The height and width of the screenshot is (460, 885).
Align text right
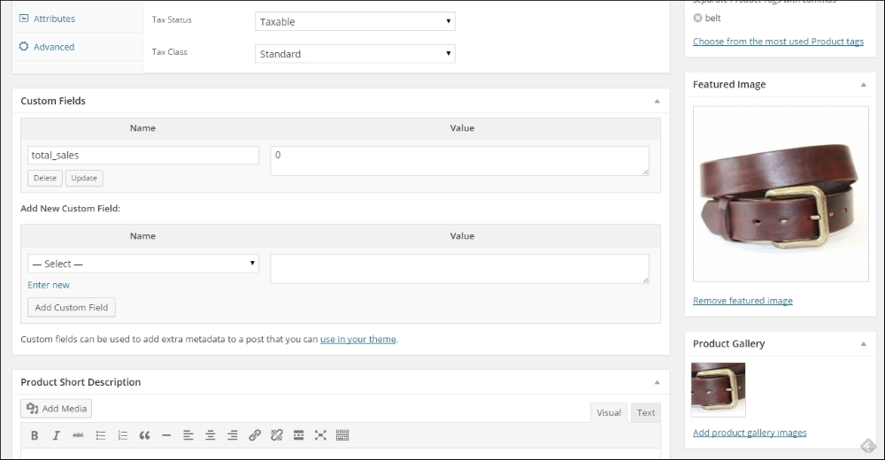tap(232, 435)
